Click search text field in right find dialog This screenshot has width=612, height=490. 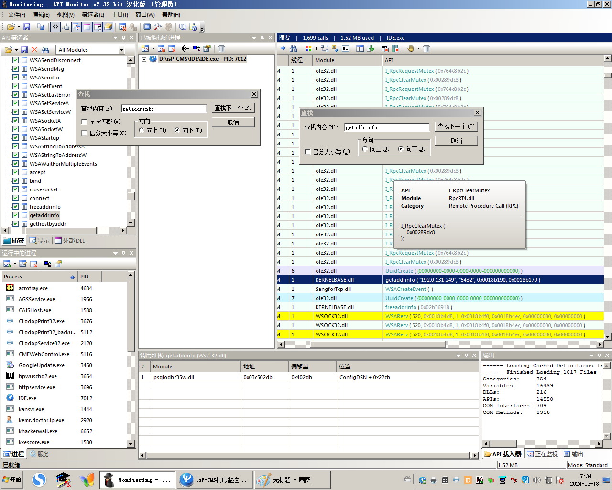coord(387,127)
